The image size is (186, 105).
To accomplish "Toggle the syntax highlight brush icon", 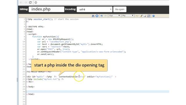I will pos(141,16).
